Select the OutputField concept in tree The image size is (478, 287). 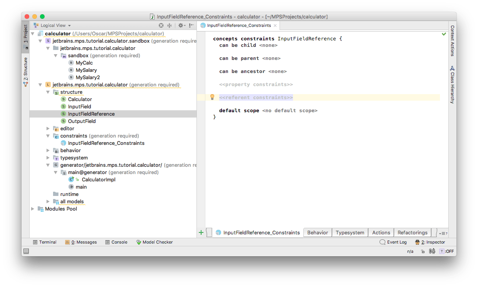click(x=82, y=121)
